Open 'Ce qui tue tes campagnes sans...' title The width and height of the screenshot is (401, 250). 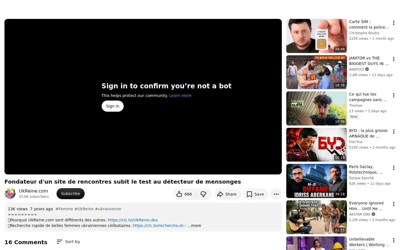368,97
